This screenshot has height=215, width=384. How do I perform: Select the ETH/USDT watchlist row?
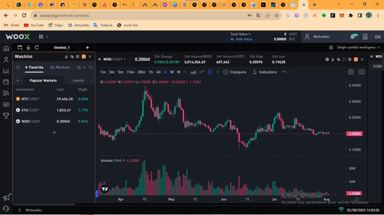(x=54, y=110)
